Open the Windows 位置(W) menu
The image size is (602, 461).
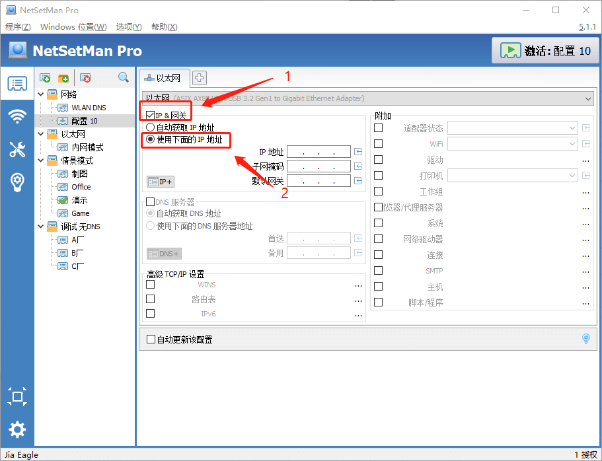pos(73,27)
